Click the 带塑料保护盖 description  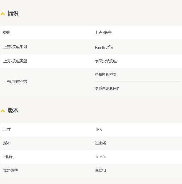tap(106, 75)
